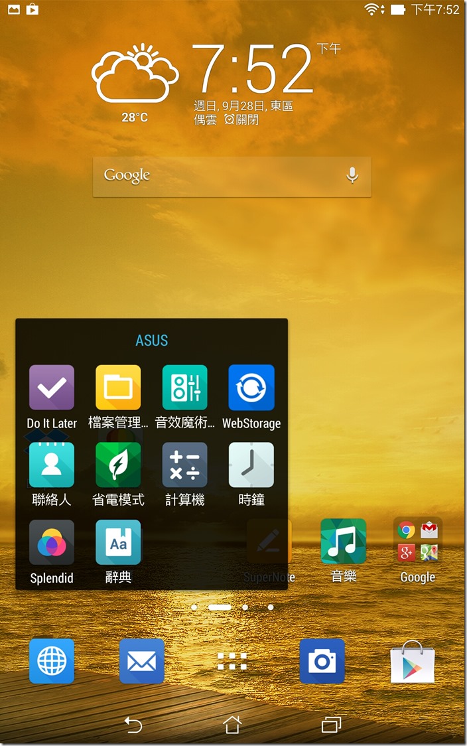This screenshot has width=467, height=746.
Task: Tap the 28°C temperature reading
Action: 135,117
